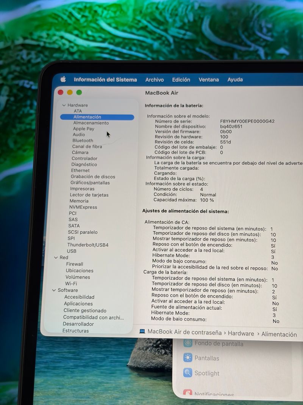Click Hardware in the path bar
Screen dimensions: 303x405
click(241, 334)
